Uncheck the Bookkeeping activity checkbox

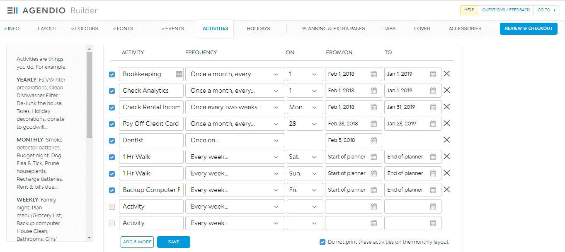[112, 74]
